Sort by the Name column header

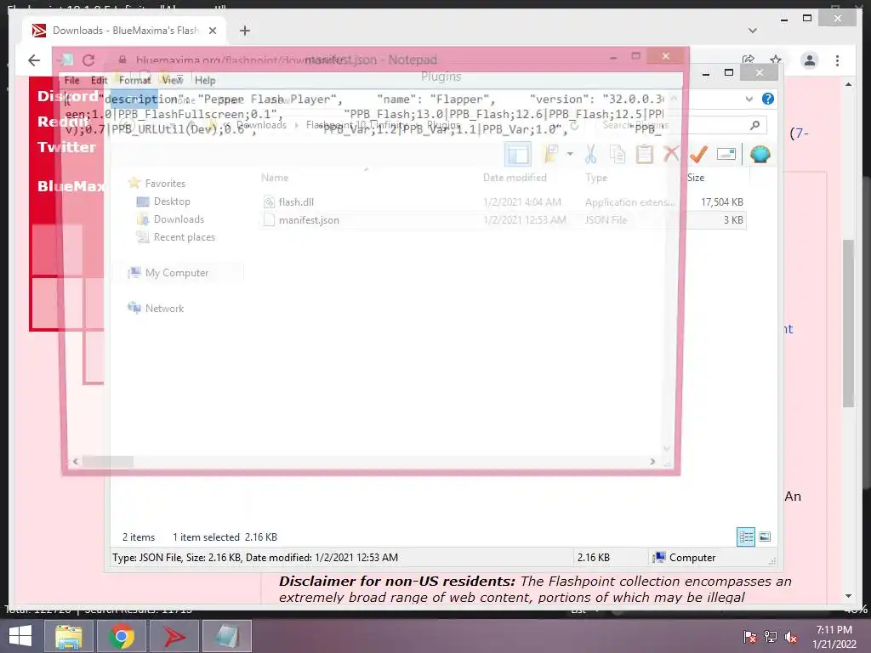275,178
